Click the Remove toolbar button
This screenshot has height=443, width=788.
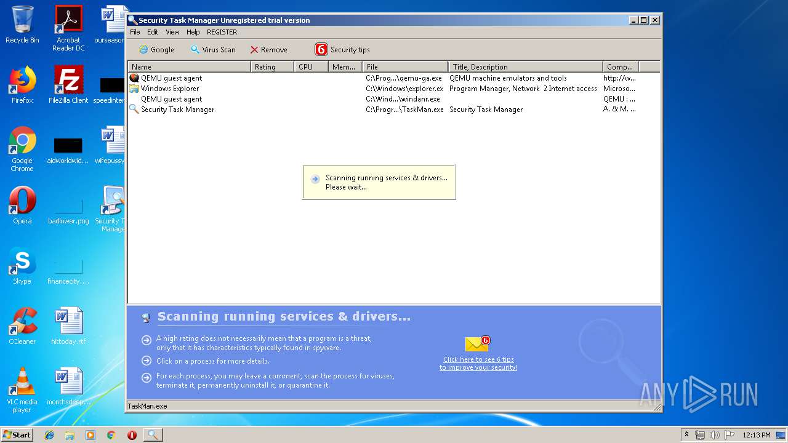(268, 50)
